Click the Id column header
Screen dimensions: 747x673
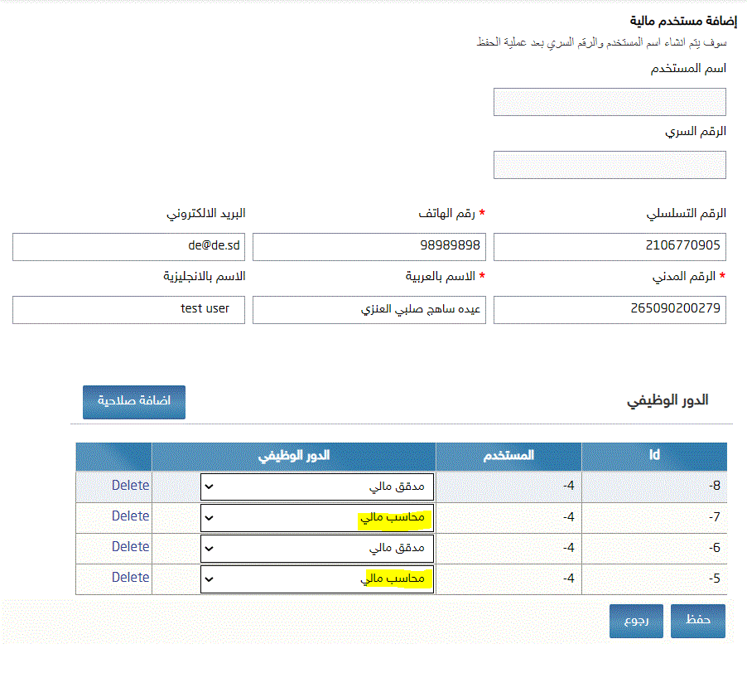(654, 456)
